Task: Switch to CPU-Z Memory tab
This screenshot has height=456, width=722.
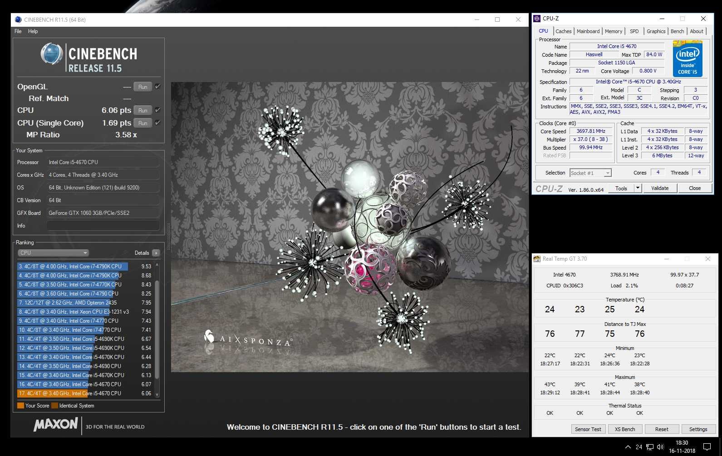Action: pyautogui.click(x=614, y=31)
